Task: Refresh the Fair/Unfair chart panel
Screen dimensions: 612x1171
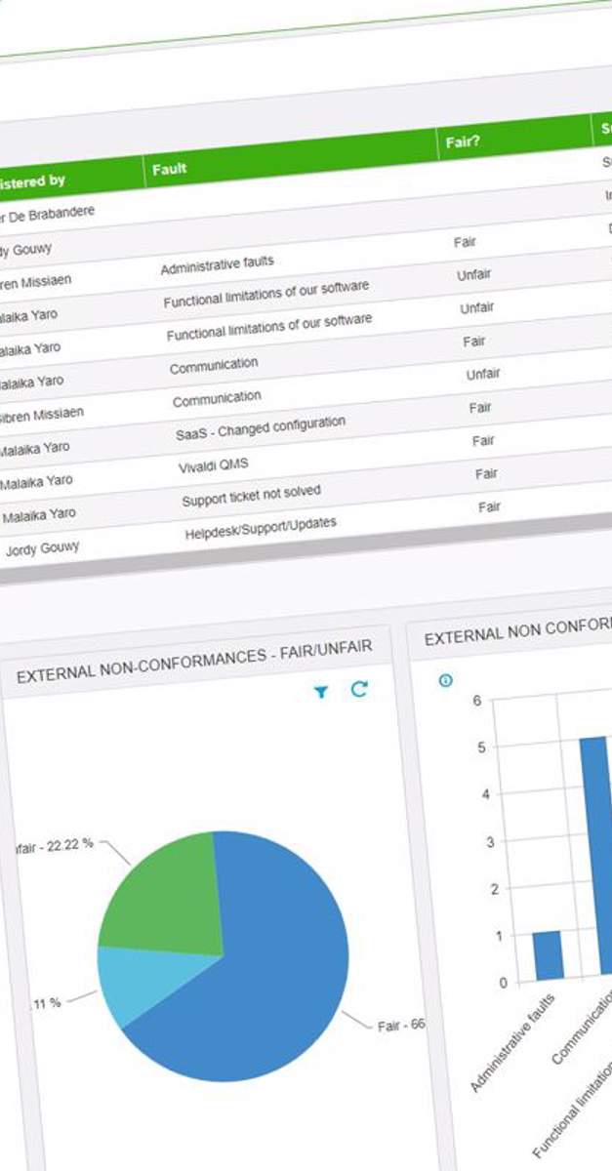Action: pos(359,689)
